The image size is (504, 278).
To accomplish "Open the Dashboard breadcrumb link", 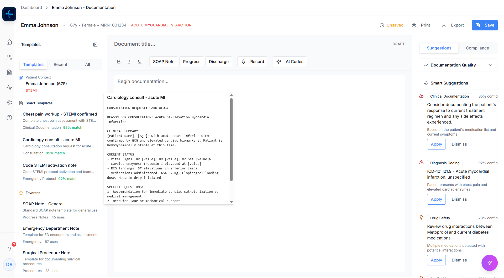I will [x=31, y=7].
